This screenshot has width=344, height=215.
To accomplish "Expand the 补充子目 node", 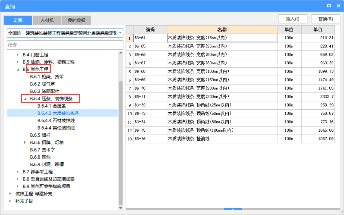I will (10, 201).
